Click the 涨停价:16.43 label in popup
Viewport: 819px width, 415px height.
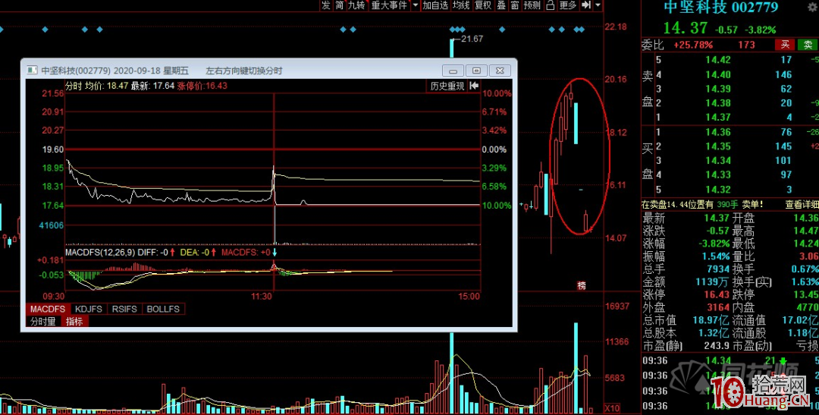[x=202, y=85]
